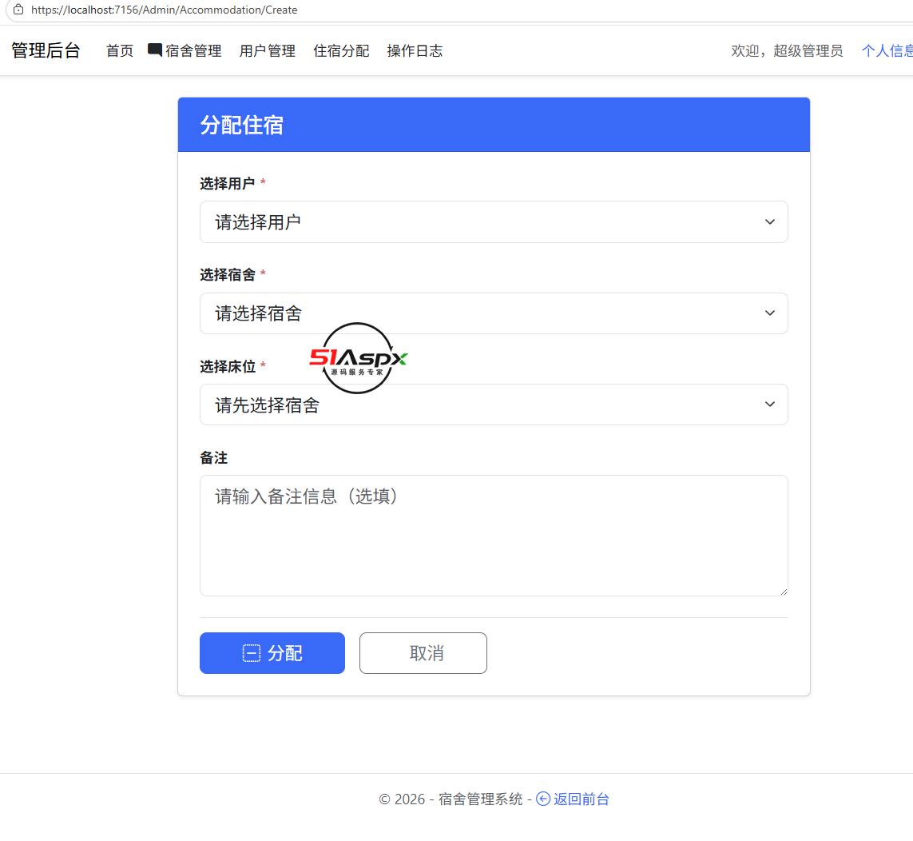This screenshot has height=841, width=913.
Task: Open the 请先选择宿舍 bed dropdown
Action: pos(493,404)
